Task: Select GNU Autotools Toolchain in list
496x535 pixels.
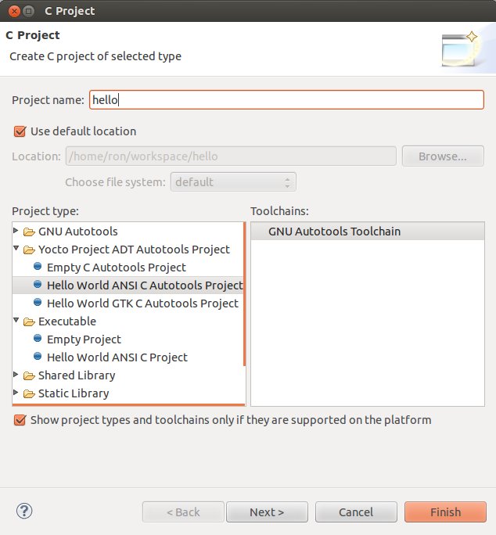Action: 334,232
